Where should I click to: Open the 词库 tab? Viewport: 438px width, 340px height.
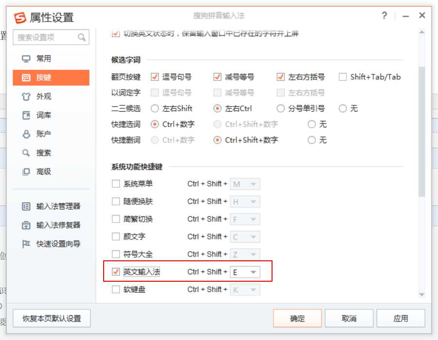pyautogui.click(x=51, y=115)
